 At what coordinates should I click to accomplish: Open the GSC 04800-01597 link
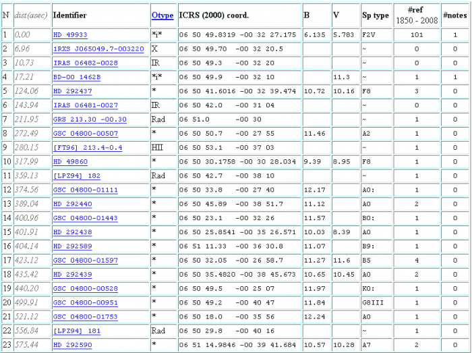[86, 261]
